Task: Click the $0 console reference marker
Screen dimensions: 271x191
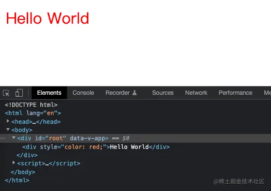Action: [126, 138]
